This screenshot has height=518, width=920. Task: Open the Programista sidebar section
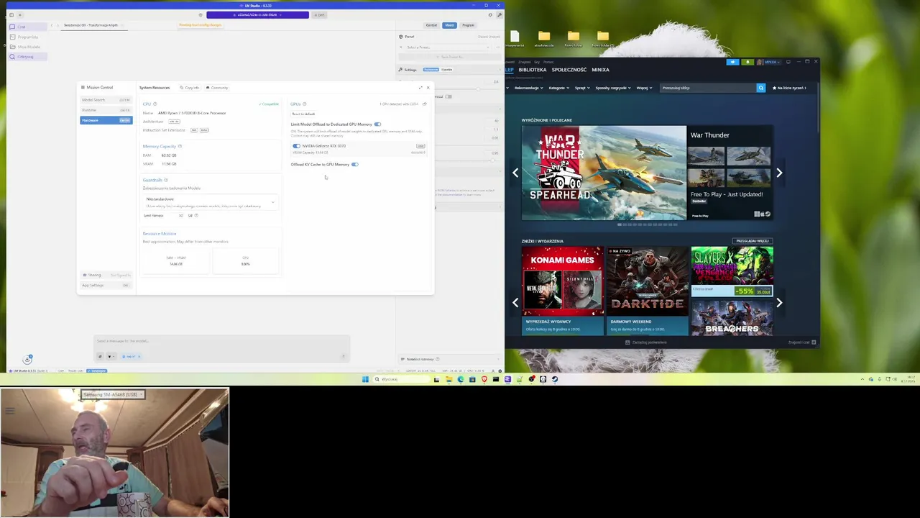(x=27, y=37)
